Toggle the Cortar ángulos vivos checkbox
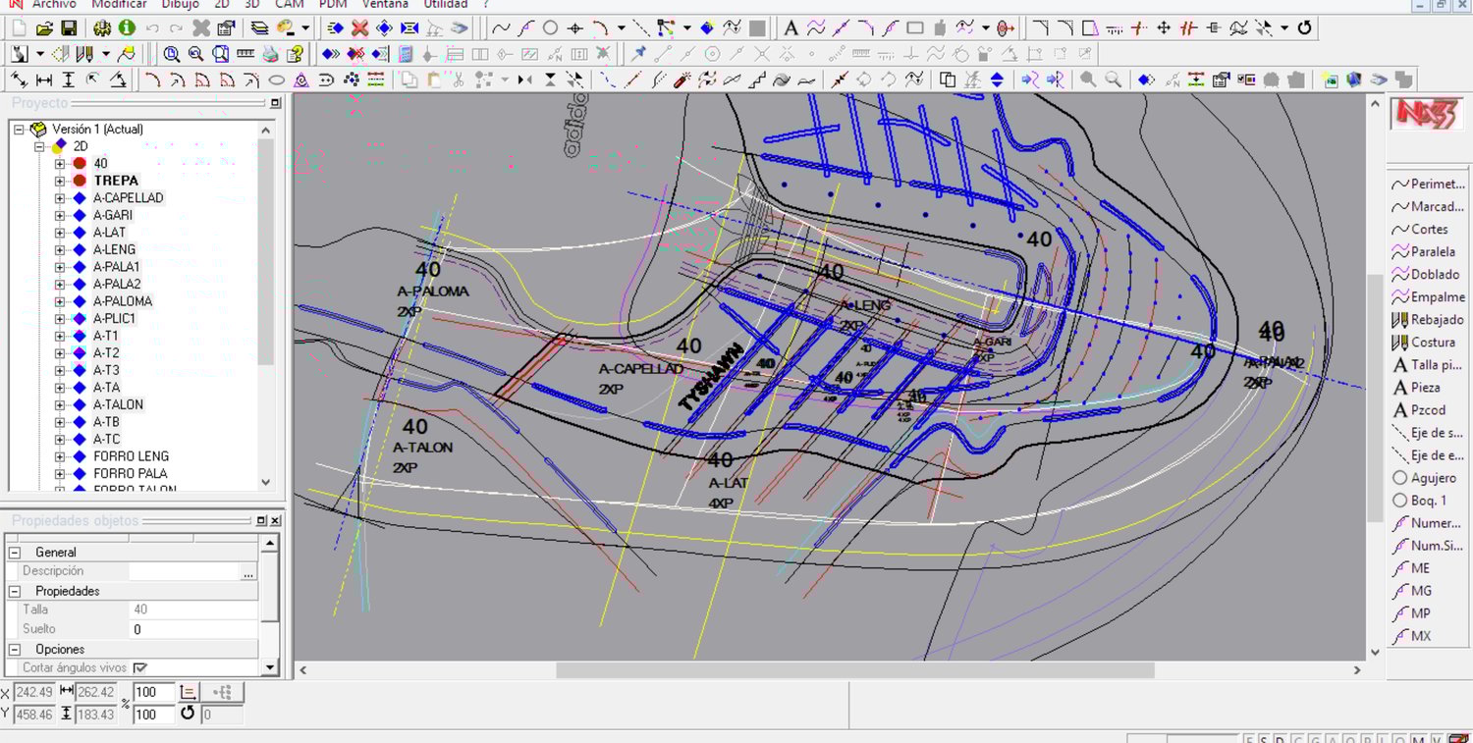This screenshot has height=743, width=1473. pos(140,668)
